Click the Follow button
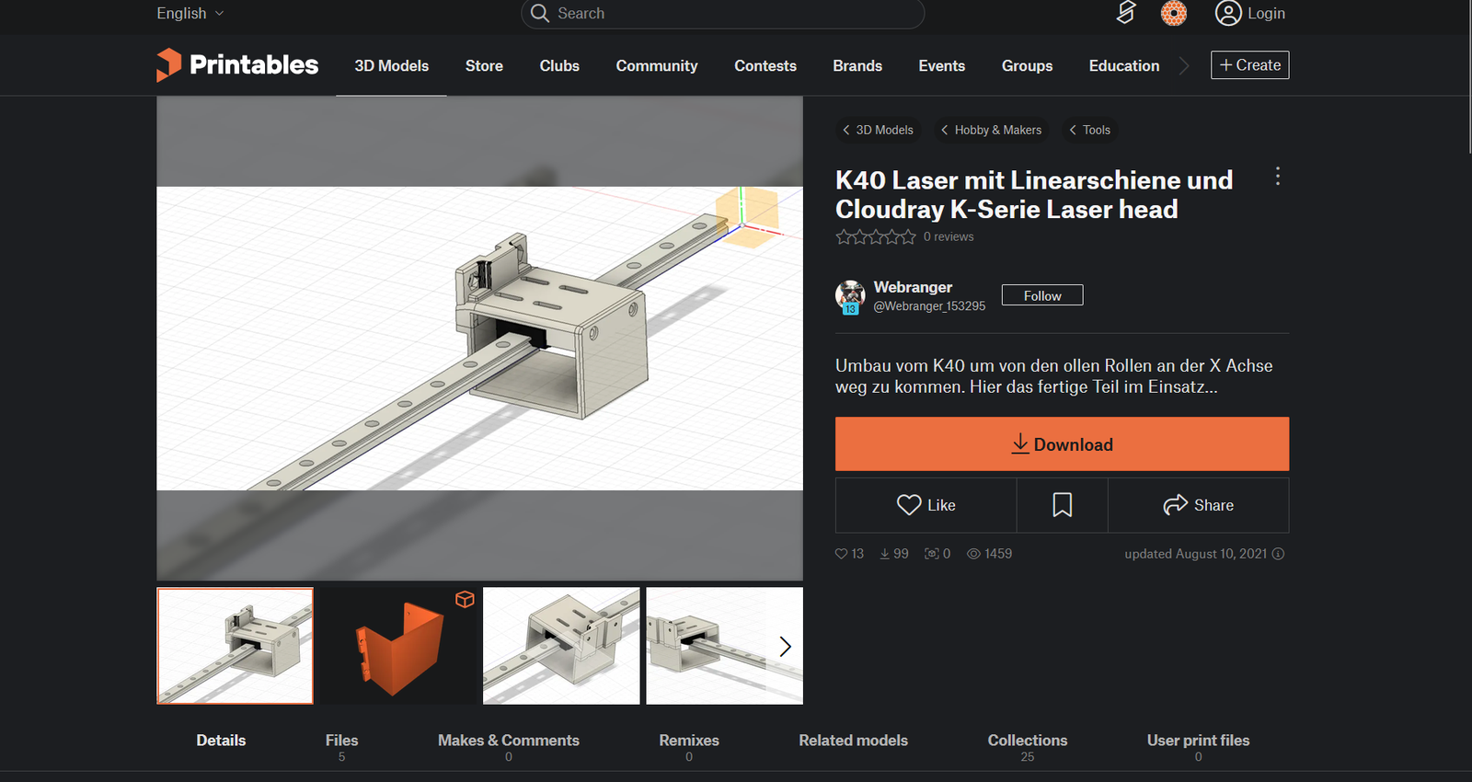 click(1042, 295)
